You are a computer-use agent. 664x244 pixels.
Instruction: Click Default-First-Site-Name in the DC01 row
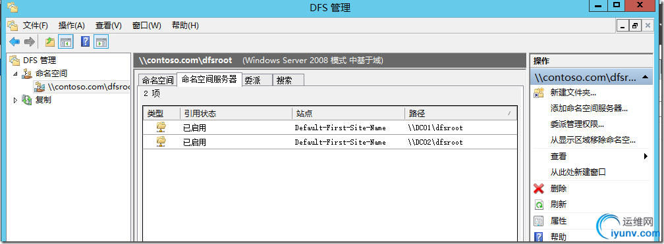pyautogui.click(x=341, y=128)
